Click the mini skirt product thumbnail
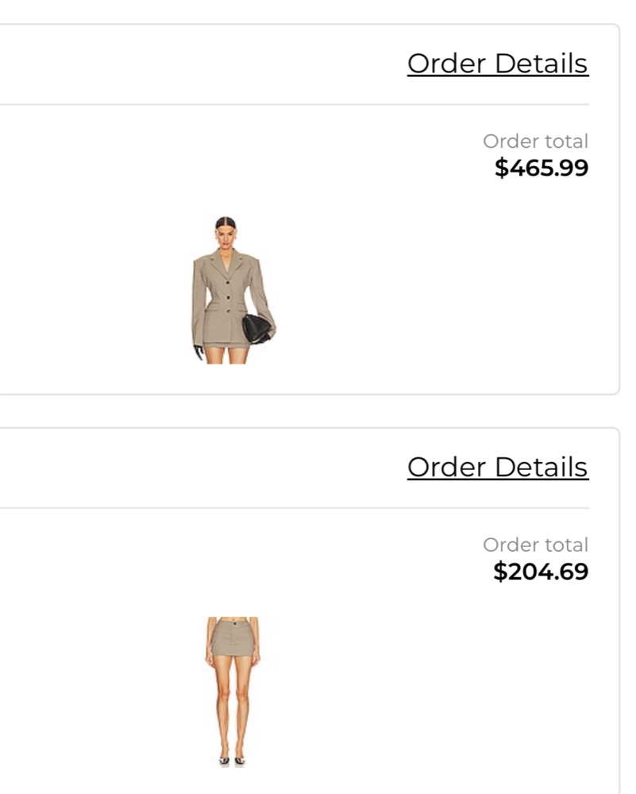 pyautogui.click(x=232, y=691)
